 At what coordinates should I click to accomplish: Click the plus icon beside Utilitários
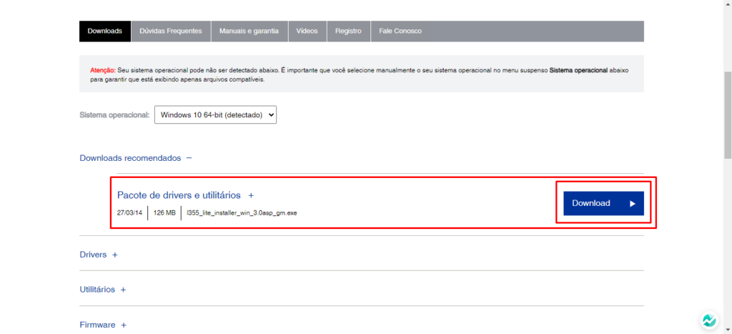click(x=123, y=290)
